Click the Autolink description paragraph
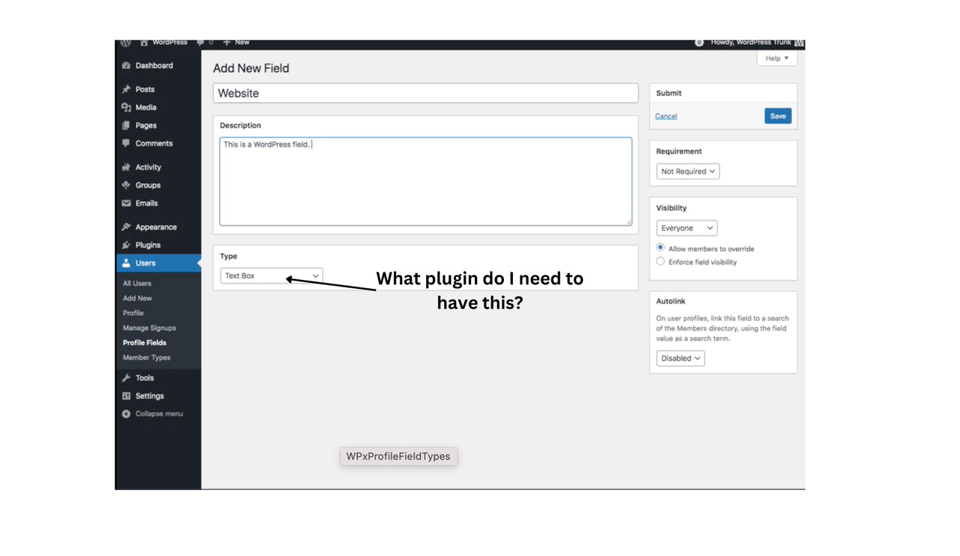 (722, 329)
